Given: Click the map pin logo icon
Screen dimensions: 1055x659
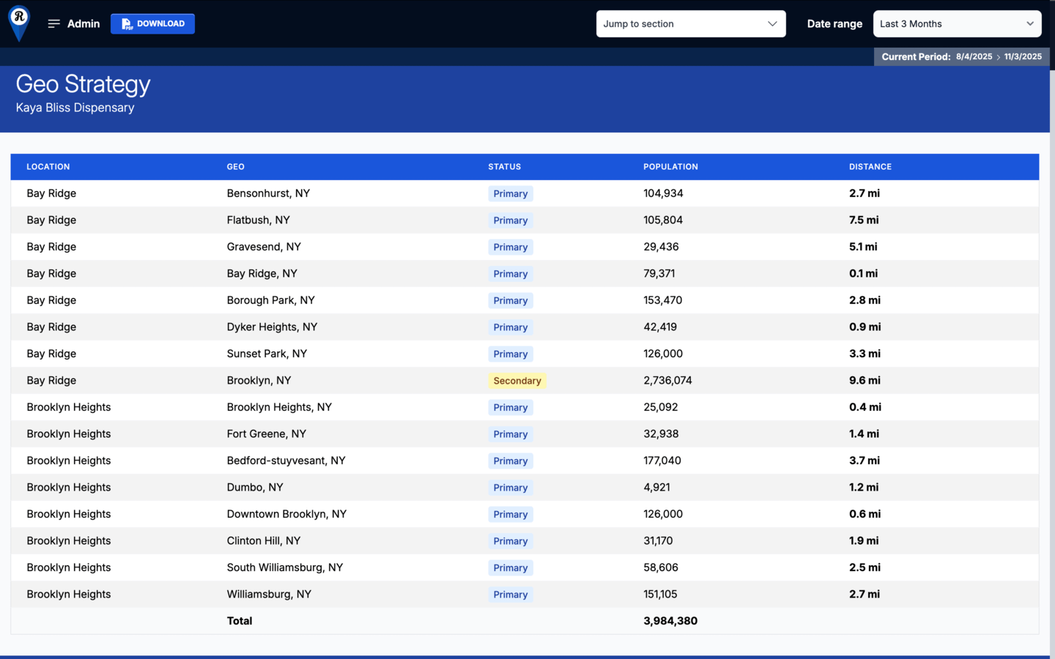Looking at the screenshot, I should point(19,22).
